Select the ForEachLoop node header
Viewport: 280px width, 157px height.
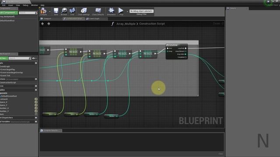176,45
